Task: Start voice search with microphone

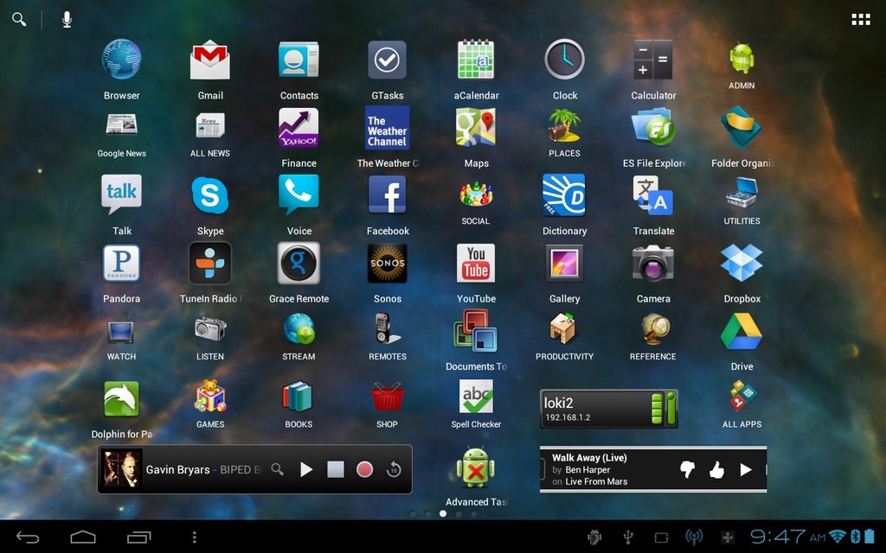Action: [x=67, y=19]
